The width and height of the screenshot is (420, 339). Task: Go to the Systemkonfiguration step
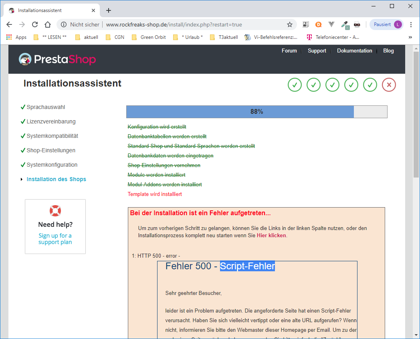pyautogui.click(x=52, y=165)
